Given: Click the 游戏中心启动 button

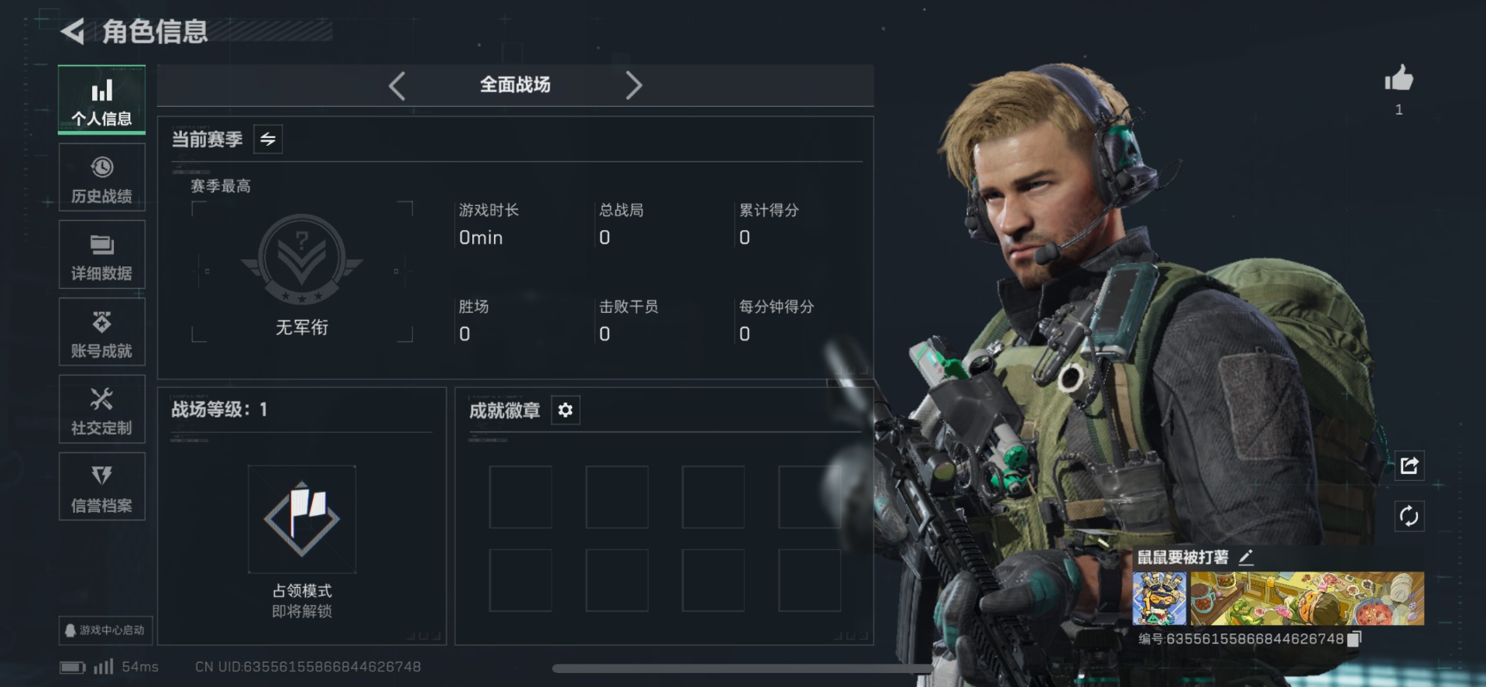Looking at the screenshot, I should coord(105,630).
